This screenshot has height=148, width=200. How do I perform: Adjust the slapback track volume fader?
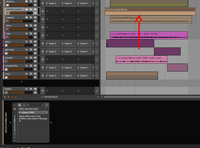(x=21, y=21)
